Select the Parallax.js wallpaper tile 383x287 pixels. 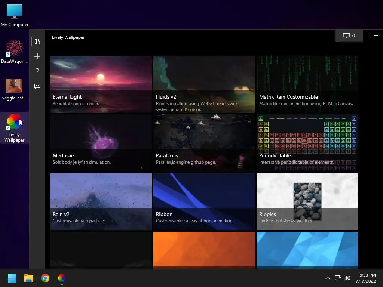click(x=204, y=143)
